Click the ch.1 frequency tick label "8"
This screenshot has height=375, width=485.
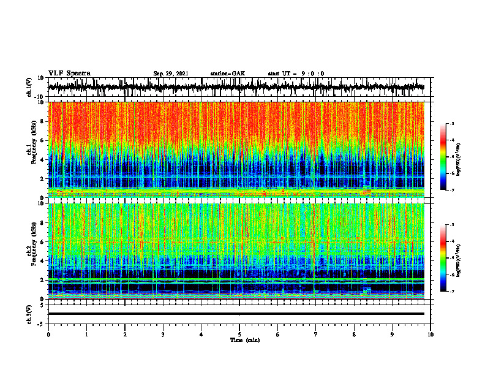[x=43, y=121]
